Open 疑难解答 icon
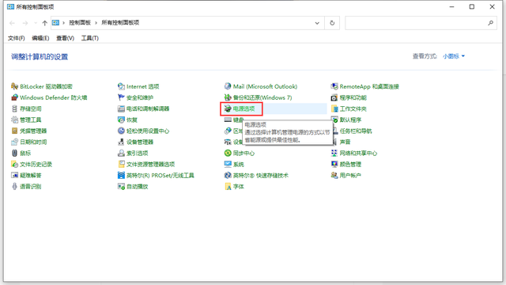This screenshot has width=506, height=285. click(x=14, y=175)
